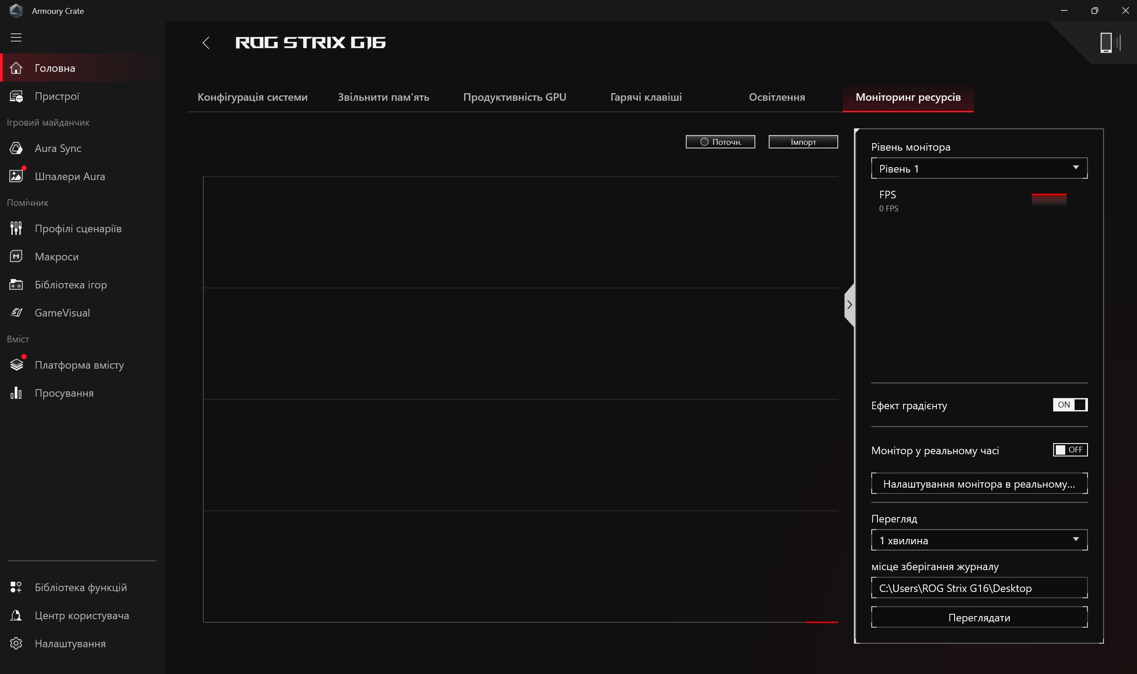Expand the 1 хвилина view duration dropdown
The width and height of the screenshot is (1137, 674).
point(978,539)
